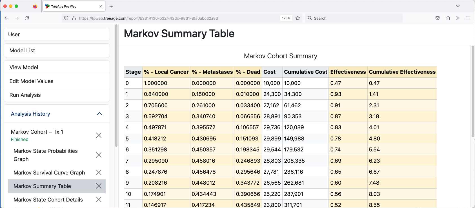The image size is (475, 208).
Task: Click the cell value 0.390656
Action: click(248, 194)
